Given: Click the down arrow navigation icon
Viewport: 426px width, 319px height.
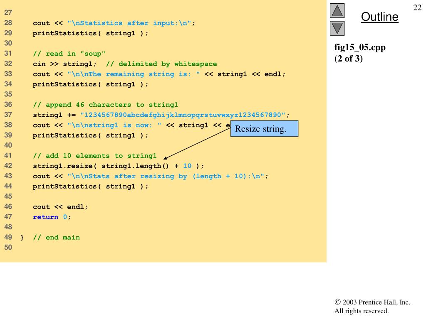Looking at the screenshot, I should click(x=337, y=28).
